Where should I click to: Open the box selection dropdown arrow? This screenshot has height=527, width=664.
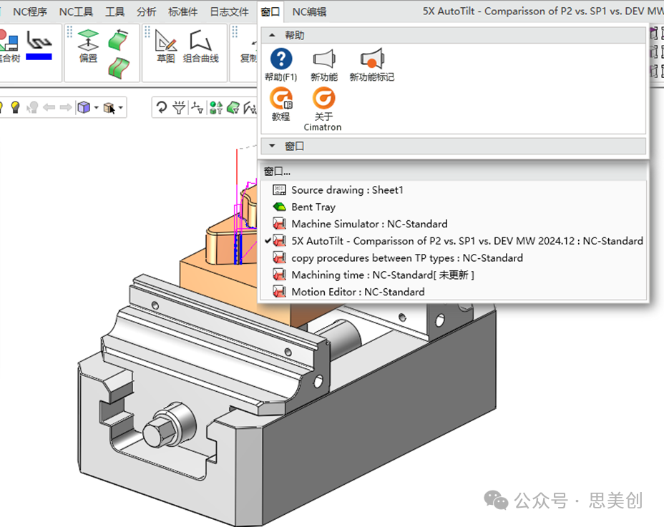(x=121, y=107)
